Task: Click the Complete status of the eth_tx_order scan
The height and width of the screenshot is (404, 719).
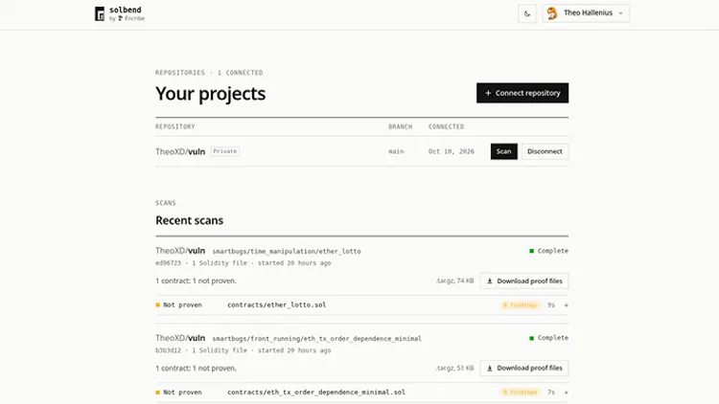Action: pos(548,338)
